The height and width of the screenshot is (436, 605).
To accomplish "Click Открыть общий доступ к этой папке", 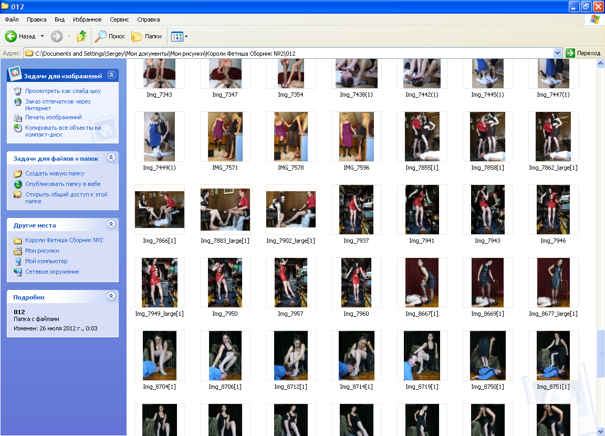I will pos(66,198).
